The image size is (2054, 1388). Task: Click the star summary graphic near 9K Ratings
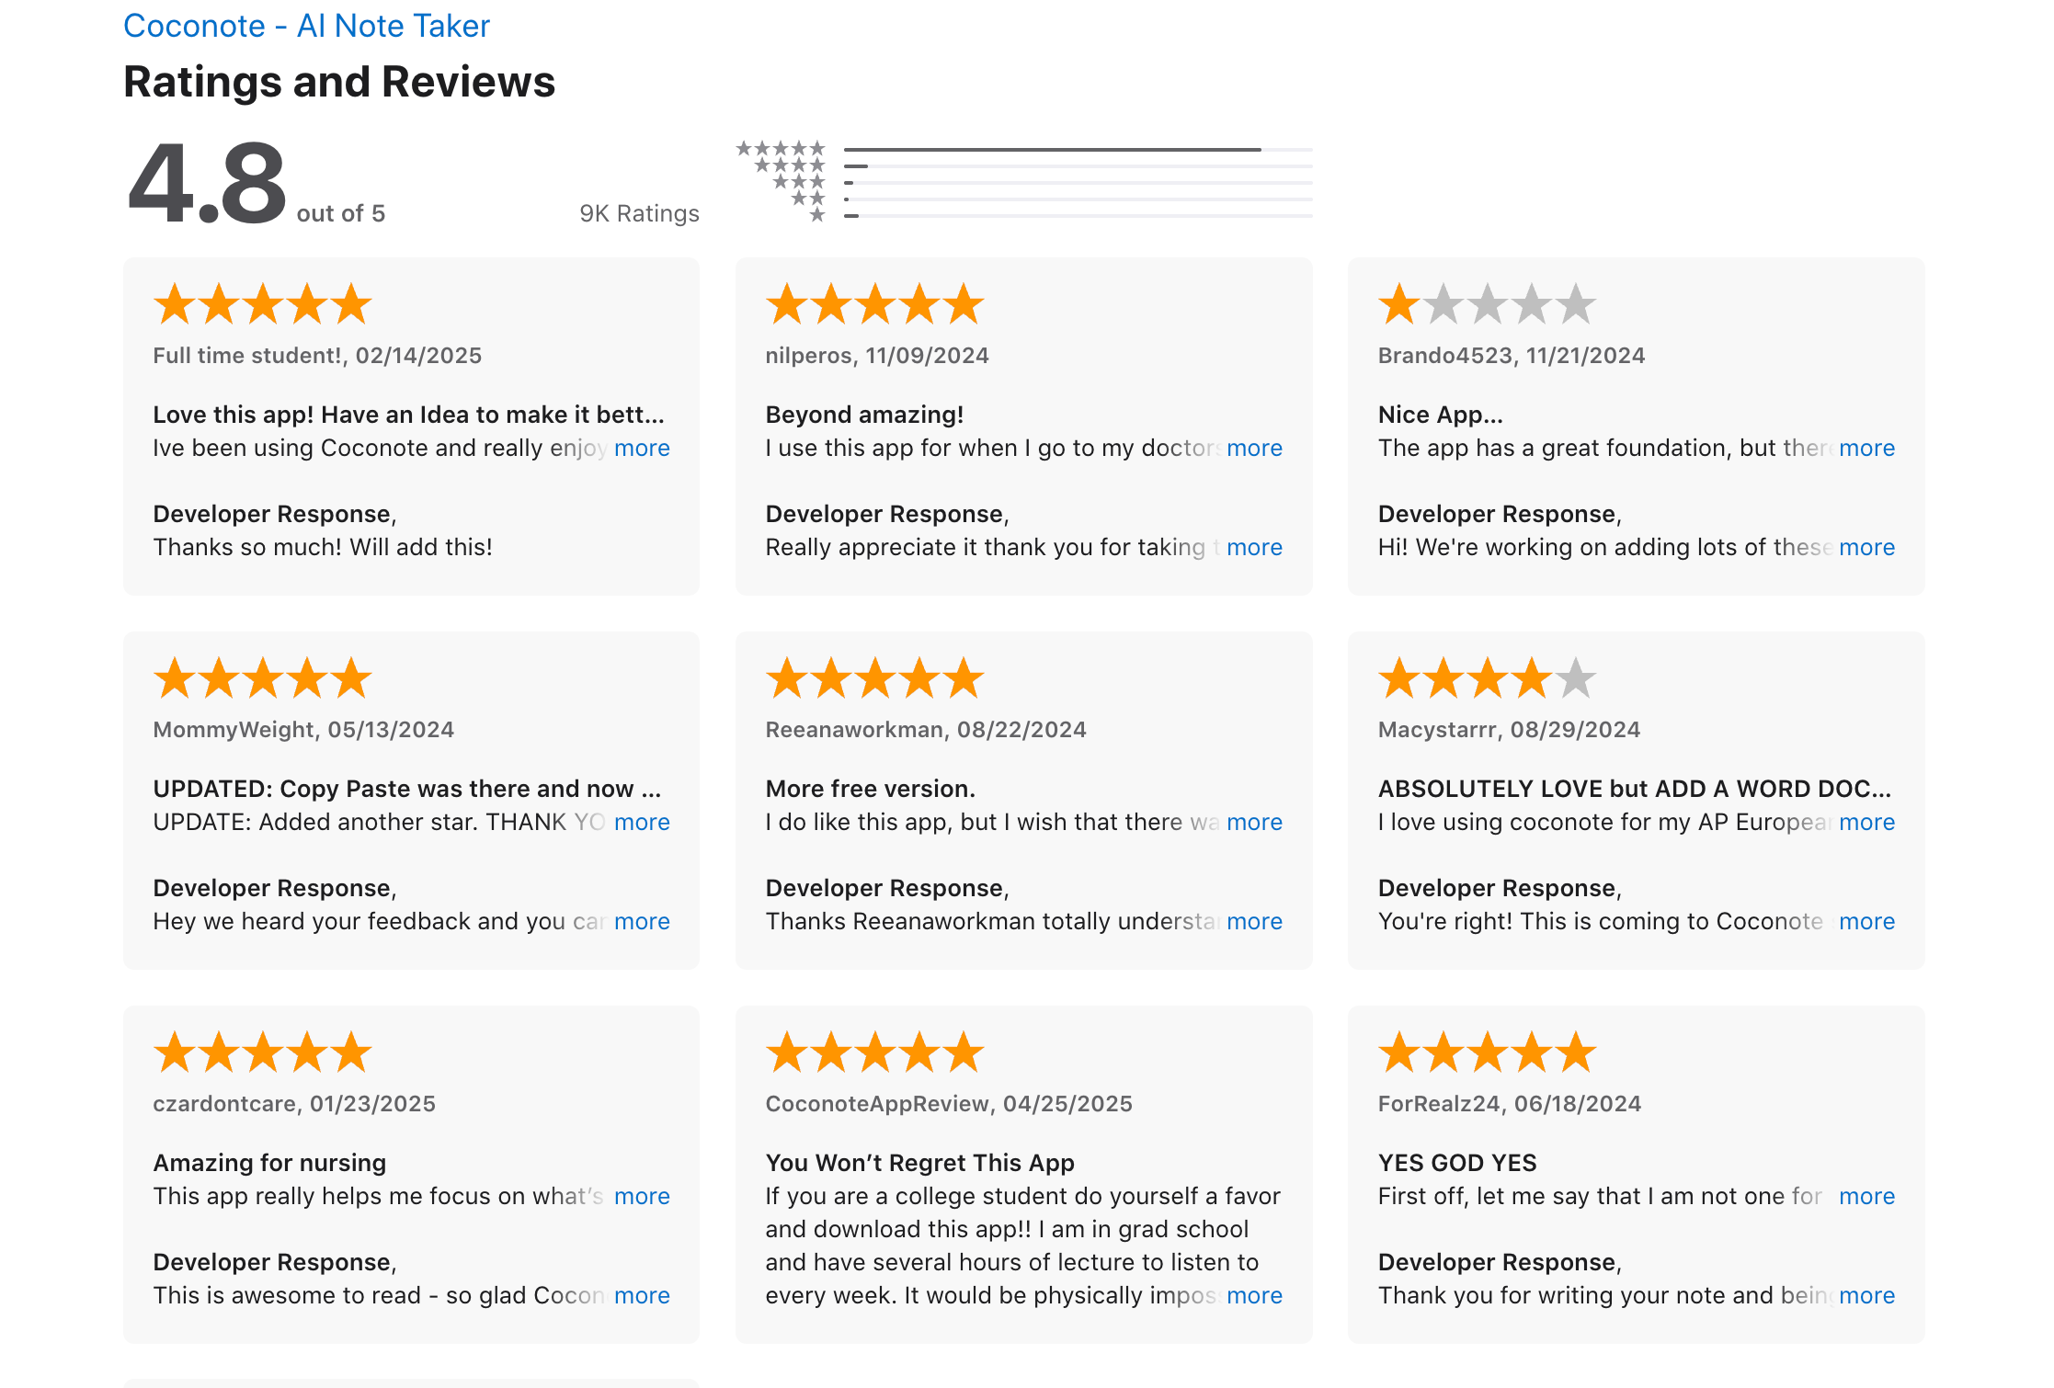pos(783,181)
